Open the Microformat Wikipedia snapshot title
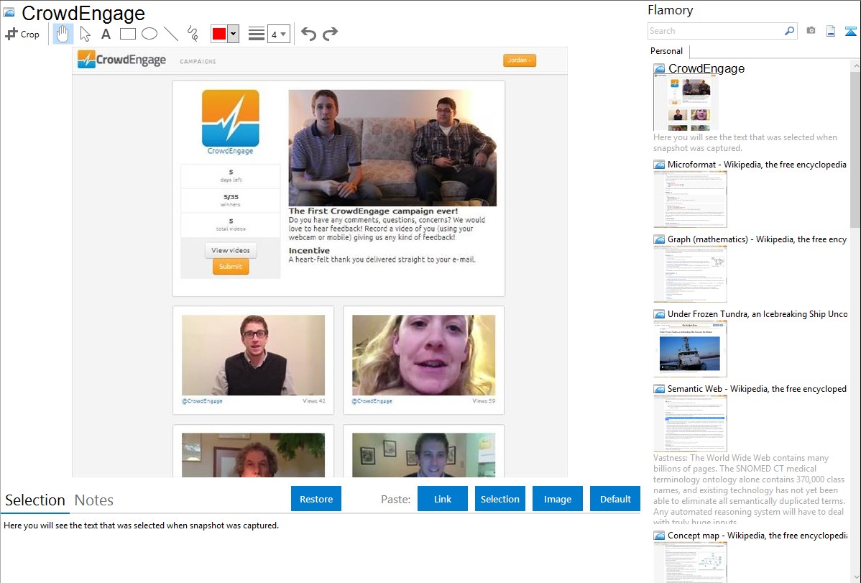861x583 pixels. pos(757,165)
